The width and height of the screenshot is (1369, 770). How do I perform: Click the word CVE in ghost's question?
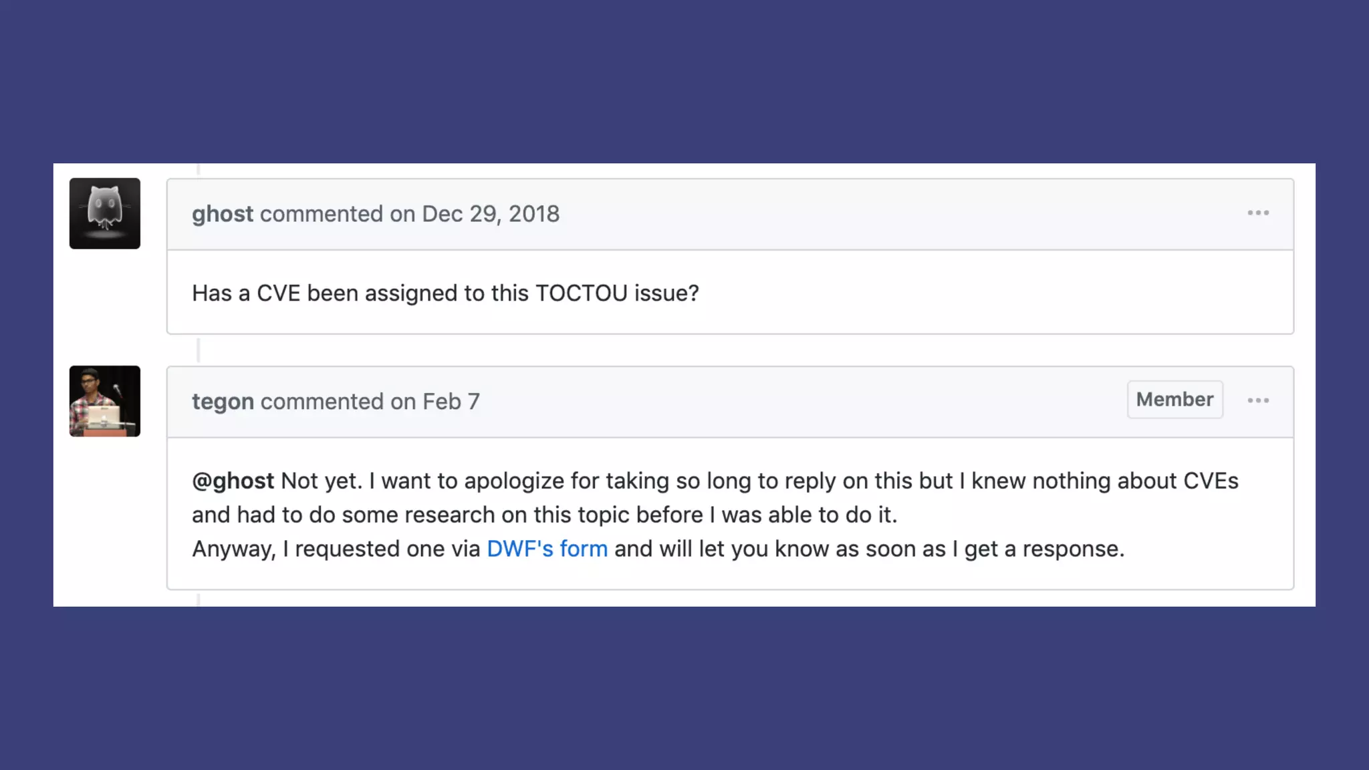279,293
